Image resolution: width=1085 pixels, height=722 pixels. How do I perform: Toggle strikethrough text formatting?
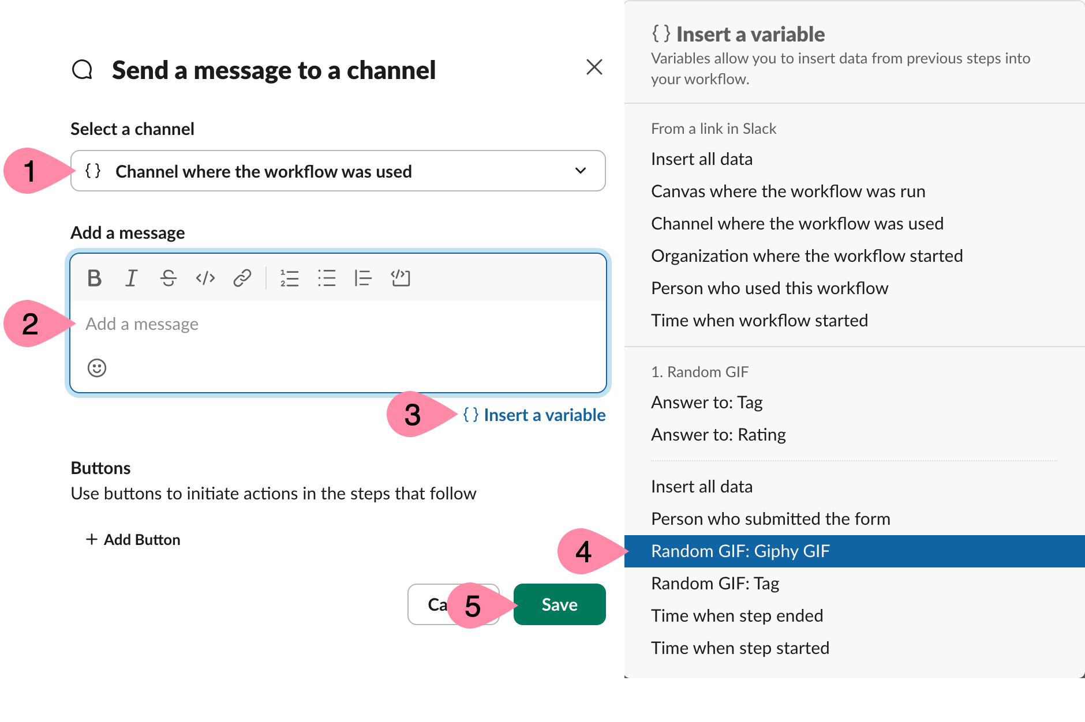pos(169,279)
